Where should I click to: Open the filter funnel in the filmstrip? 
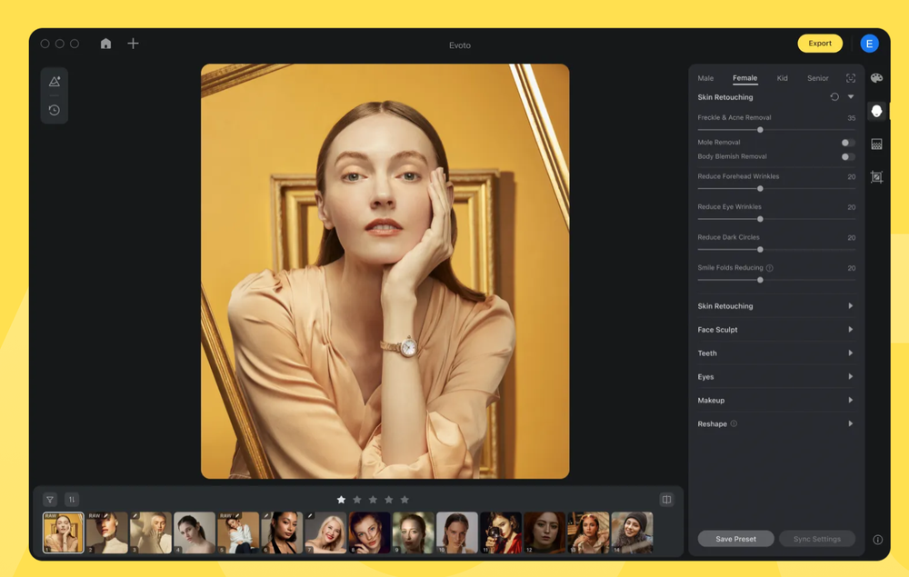pos(50,500)
